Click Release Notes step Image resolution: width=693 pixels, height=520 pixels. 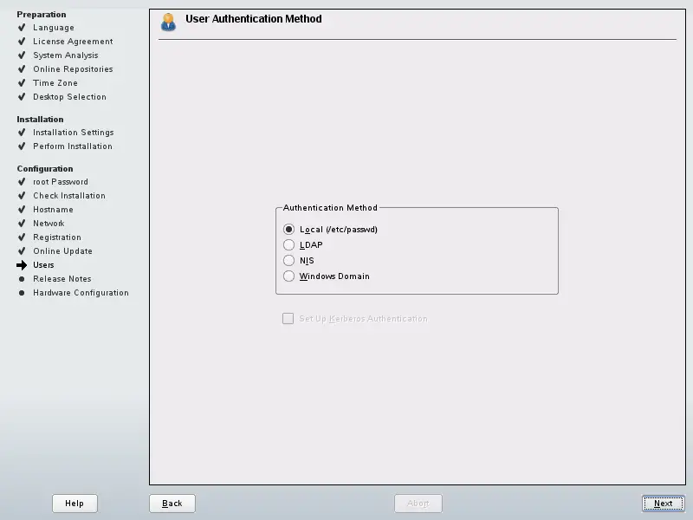pos(62,278)
